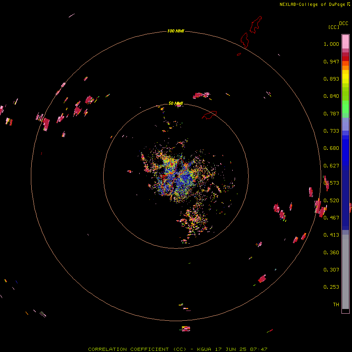Click the 0.733 scale value
The height and width of the screenshot is (352, 352).
point(331,131)
